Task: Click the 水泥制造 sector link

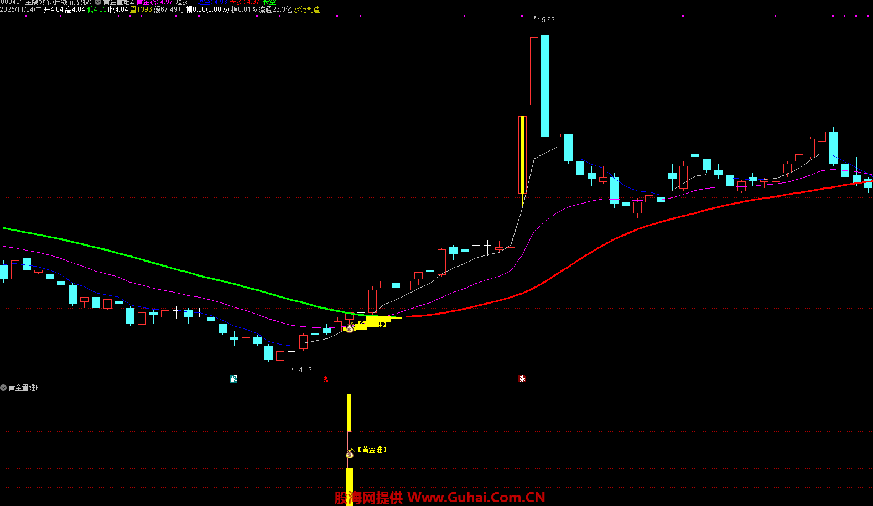Action: coord(306,10)
